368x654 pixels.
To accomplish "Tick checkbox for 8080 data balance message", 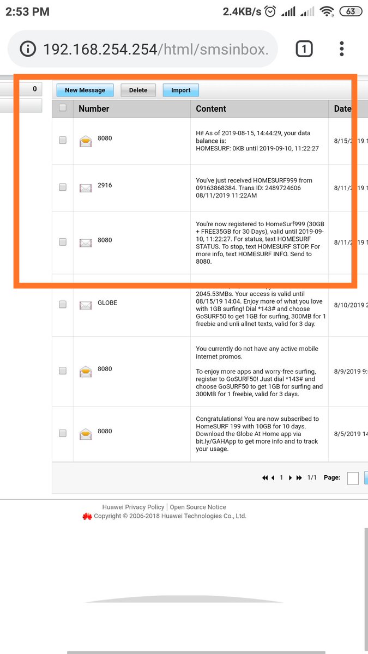I will point(63,140).
